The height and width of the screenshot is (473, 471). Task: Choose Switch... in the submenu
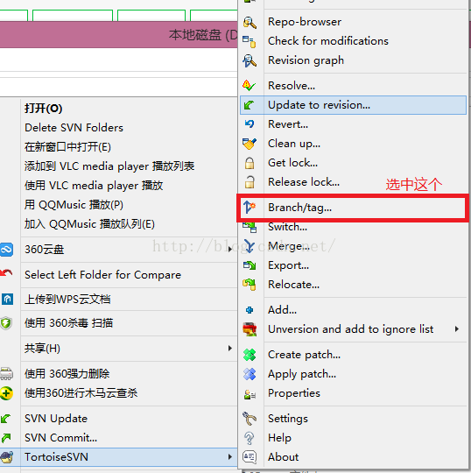tap(288, 227)
